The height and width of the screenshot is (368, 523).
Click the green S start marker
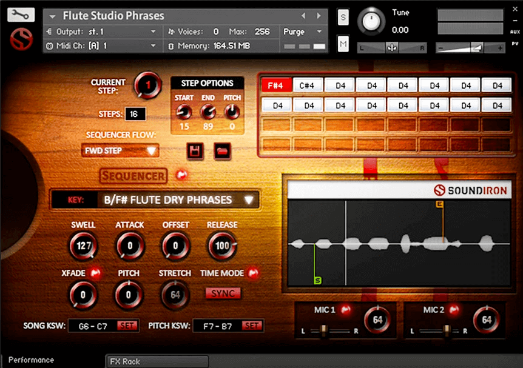(317, 279)
